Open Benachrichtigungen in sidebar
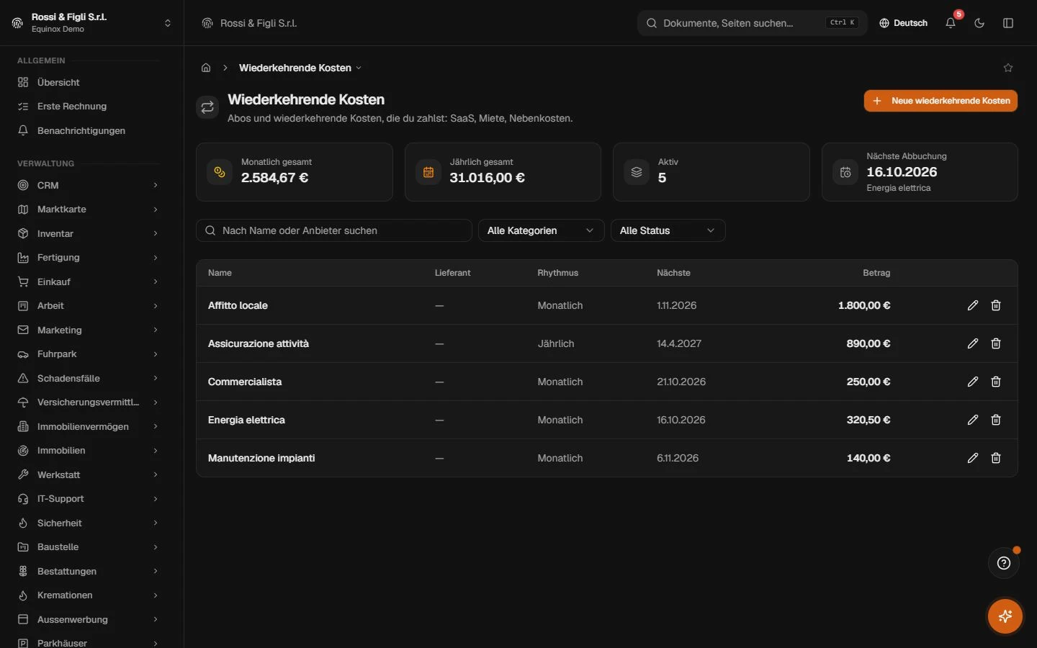1037x648 pixels. (x=88, y=130)
